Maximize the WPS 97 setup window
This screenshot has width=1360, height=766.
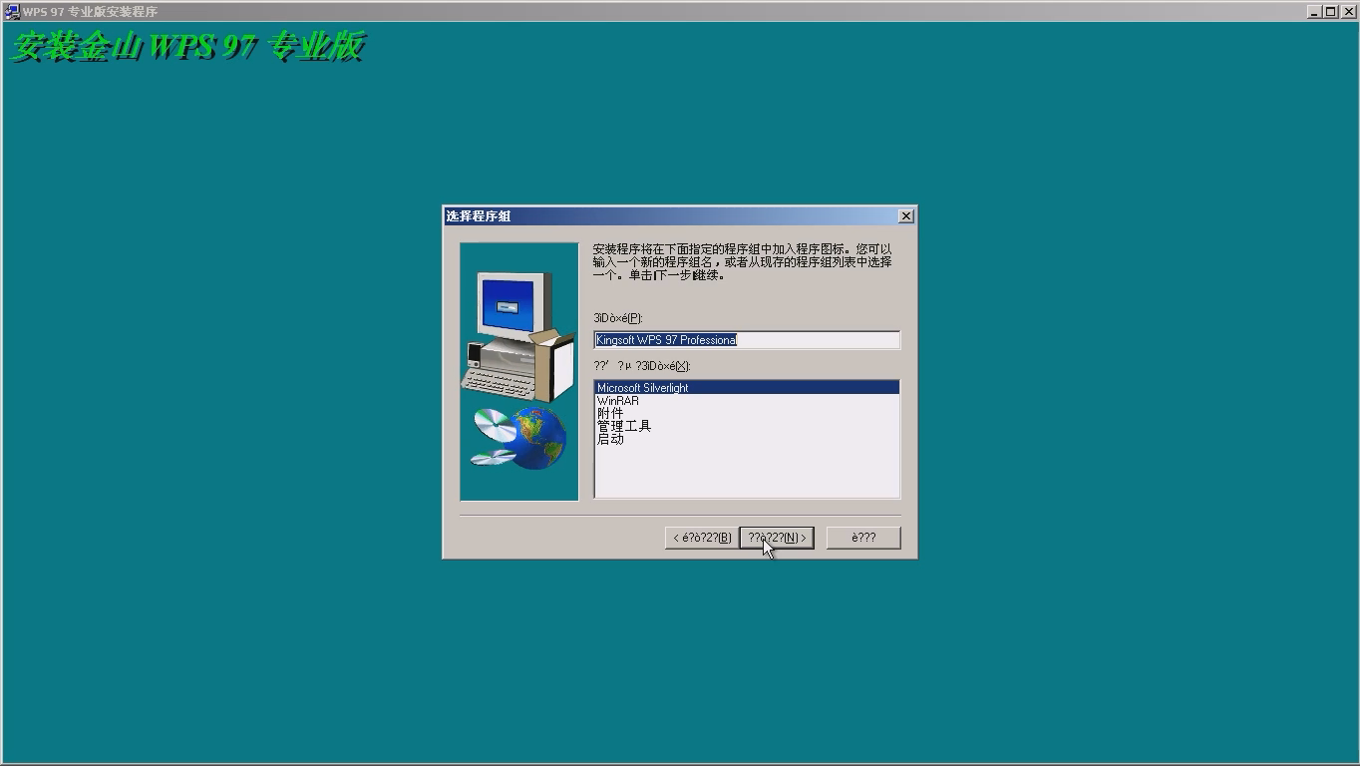tap(1329, 12)
